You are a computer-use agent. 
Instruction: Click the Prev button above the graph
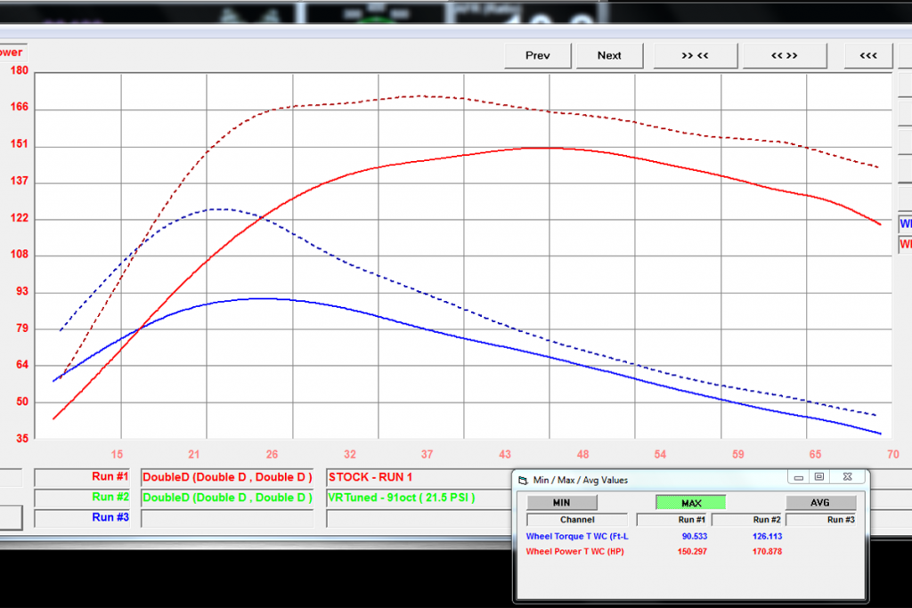coord(537,55)
